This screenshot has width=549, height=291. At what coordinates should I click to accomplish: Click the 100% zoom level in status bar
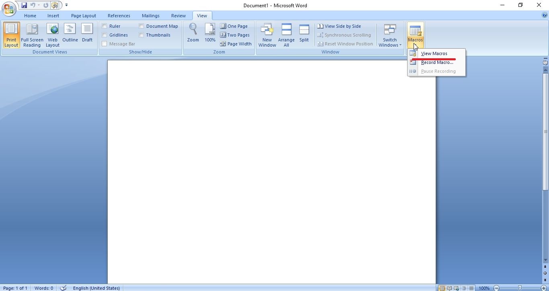tap(484, 288)
